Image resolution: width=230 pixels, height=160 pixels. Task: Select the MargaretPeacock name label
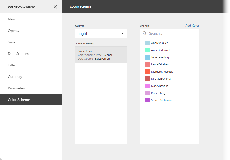tap(162, 72)
